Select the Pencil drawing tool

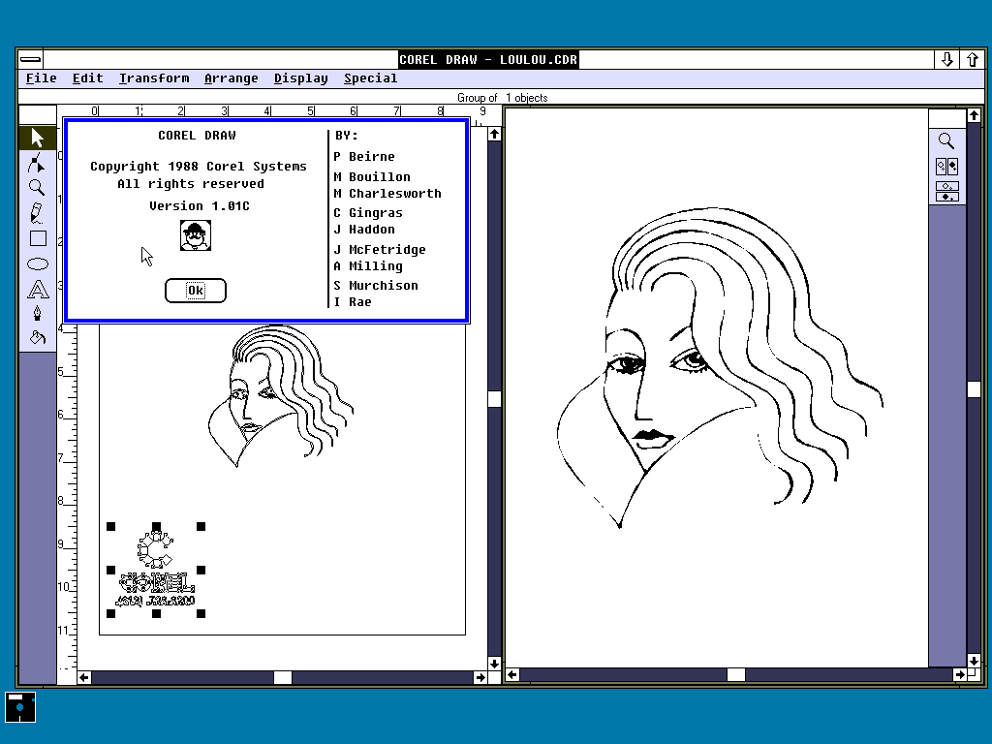[x=38, y=213]
